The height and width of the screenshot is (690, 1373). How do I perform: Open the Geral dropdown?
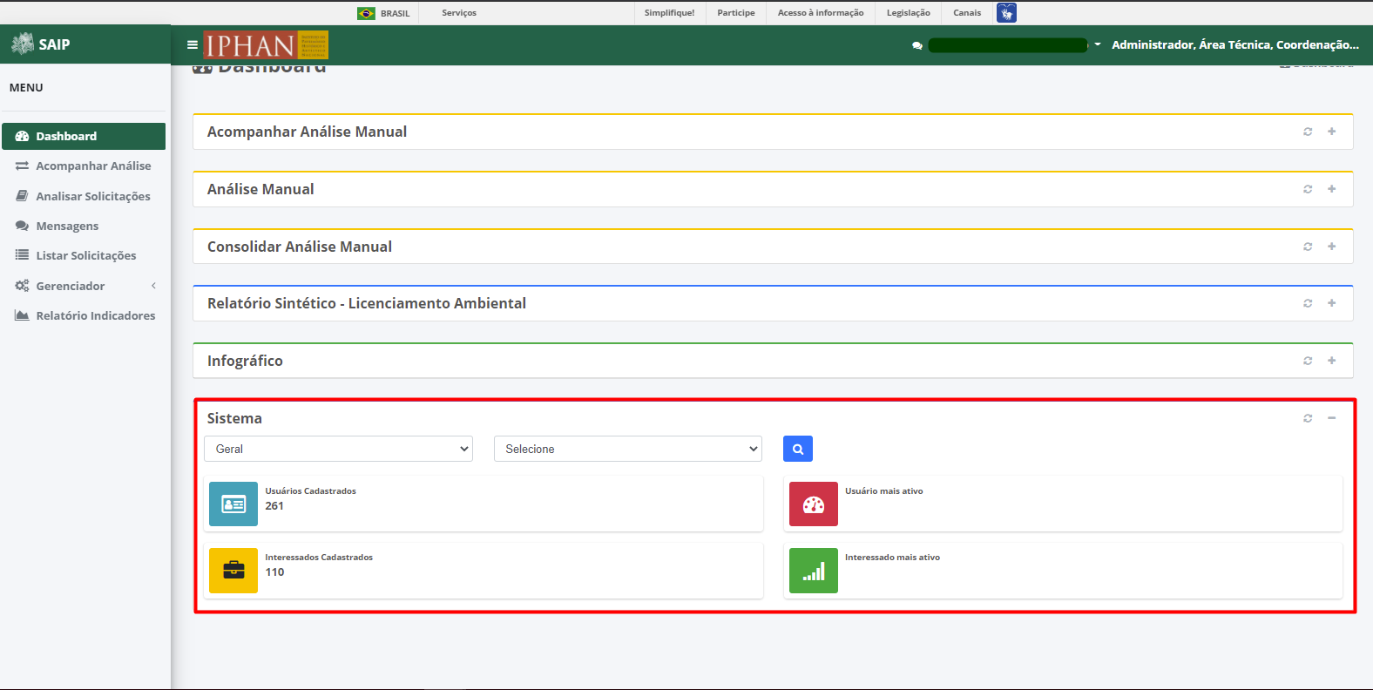pyautogui.click(x=338, y=449)
